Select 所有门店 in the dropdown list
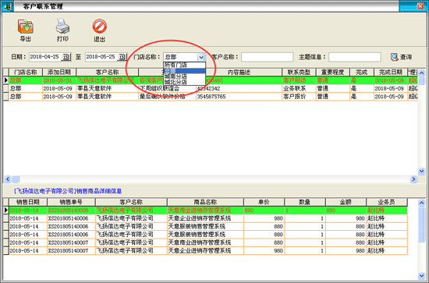Image resolution: width=429 pixels, height=283 pixels. coord(184,65)
